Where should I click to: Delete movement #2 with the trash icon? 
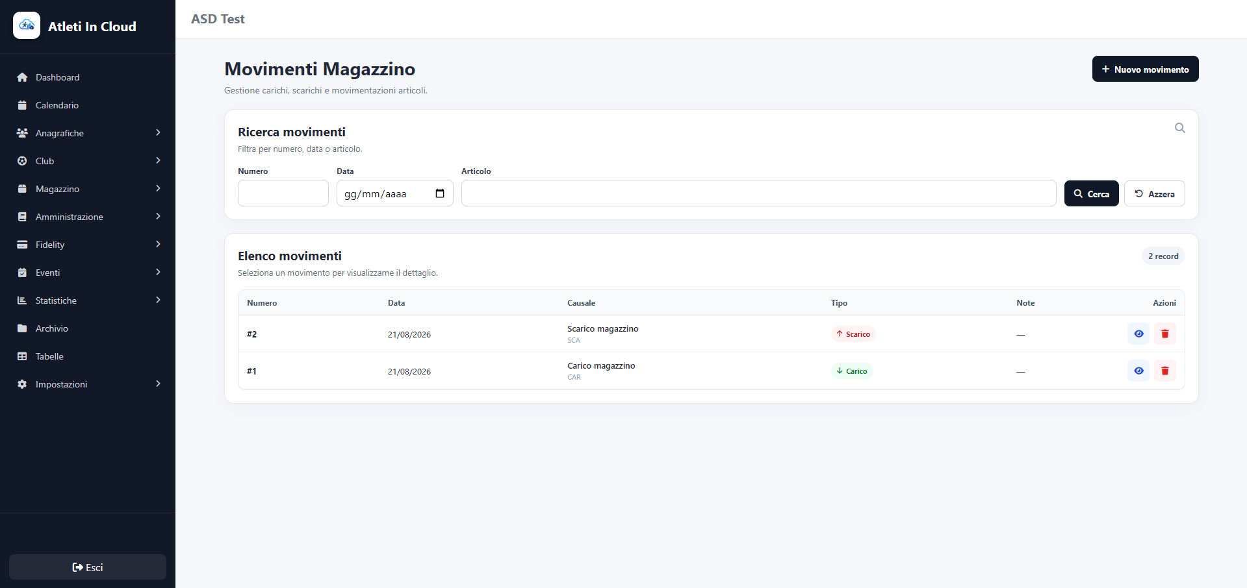point(1165,334)
